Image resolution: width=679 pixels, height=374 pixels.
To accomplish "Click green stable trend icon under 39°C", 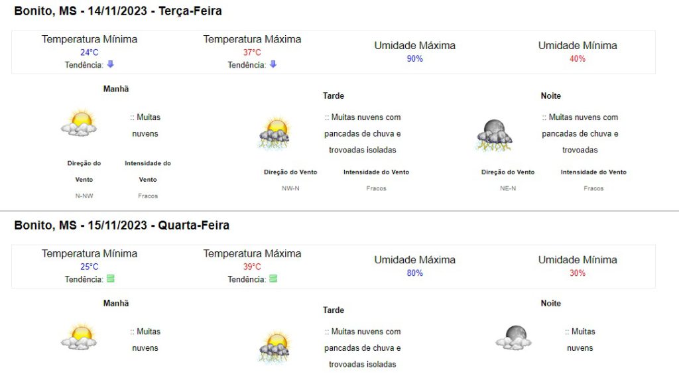I will [273, 279].
